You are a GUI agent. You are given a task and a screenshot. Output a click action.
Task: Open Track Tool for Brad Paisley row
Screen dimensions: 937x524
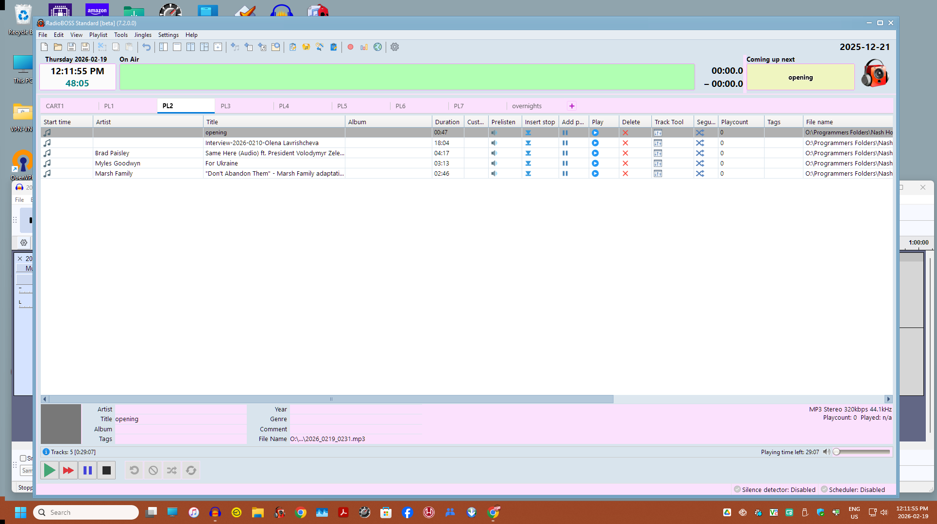point(658,153)
